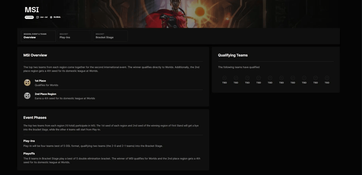Click the MSI Overview heading

(35, 55)
